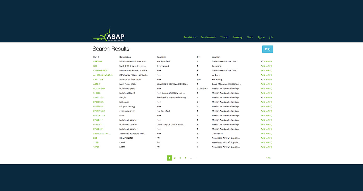Click checkmark icon on KRC-1203 row
This screenshot has height=191, width=363.
coord(262,80)
